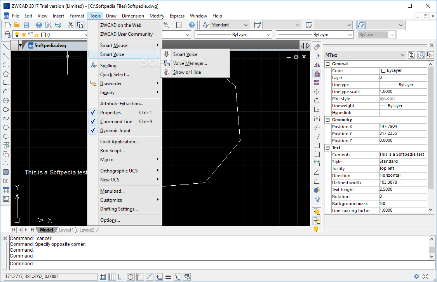The width and height of the screenshot is (437, 282).
Task: Open a file using the folder icon
Action: [17, 25]
